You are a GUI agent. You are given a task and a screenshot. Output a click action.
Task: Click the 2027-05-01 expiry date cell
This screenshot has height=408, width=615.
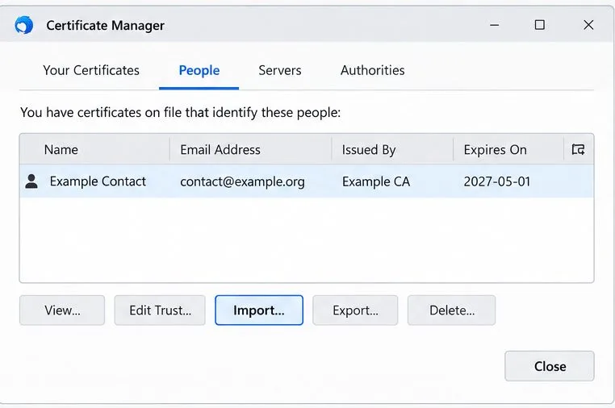pos(497,181)
